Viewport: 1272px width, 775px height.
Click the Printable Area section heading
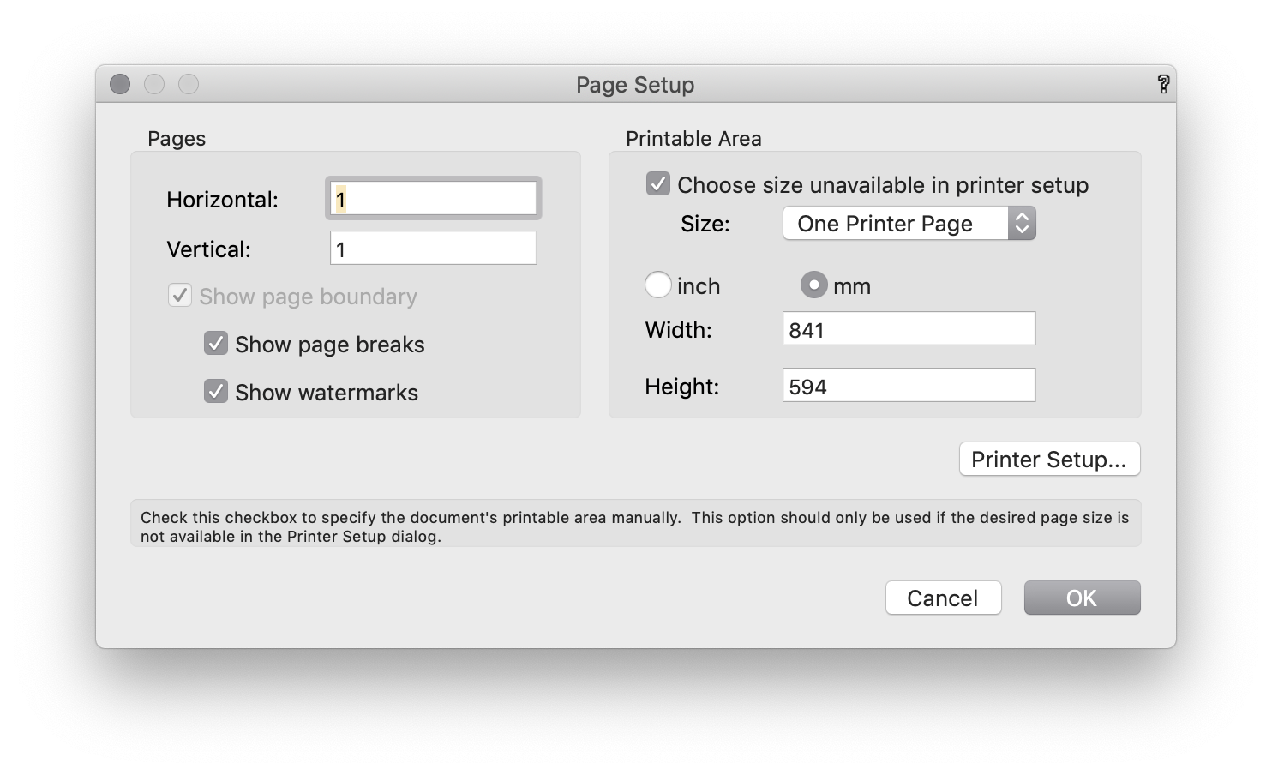click(693, 138)
